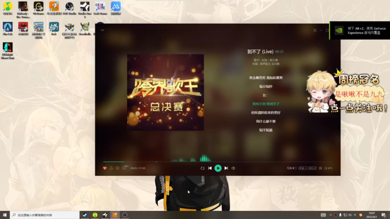Open the black-and-white arrow logo desktop shortcut

pos(85,9)
